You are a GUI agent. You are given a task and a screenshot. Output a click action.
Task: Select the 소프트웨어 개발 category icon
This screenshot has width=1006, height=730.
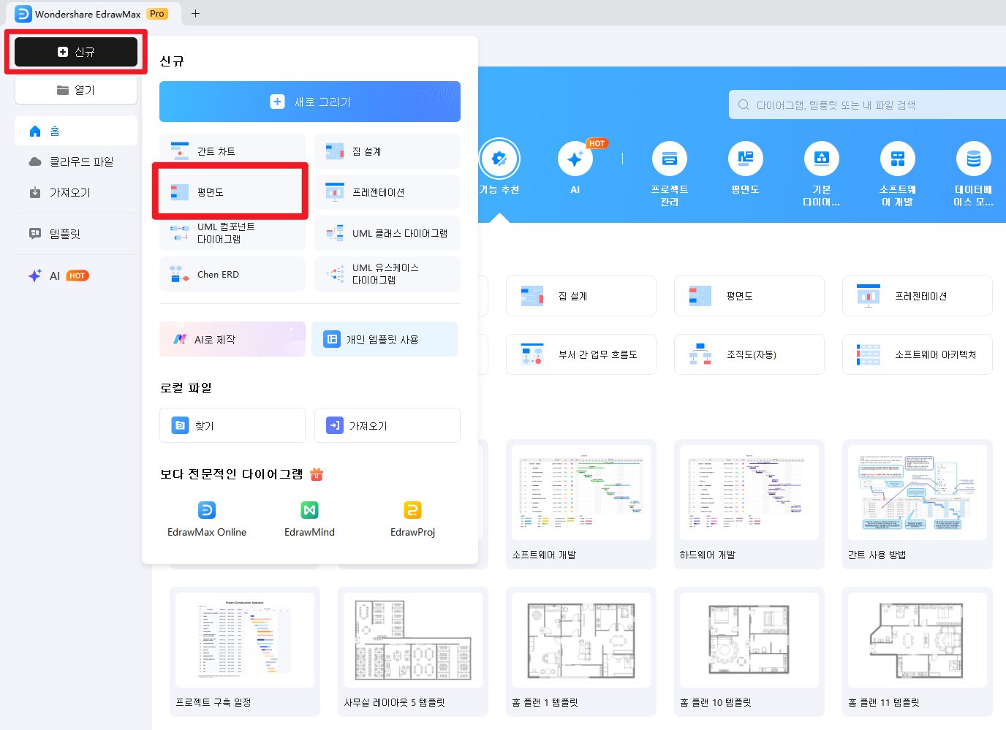[897, 159]
